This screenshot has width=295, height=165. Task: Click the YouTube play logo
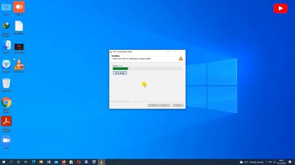(280, 8)
